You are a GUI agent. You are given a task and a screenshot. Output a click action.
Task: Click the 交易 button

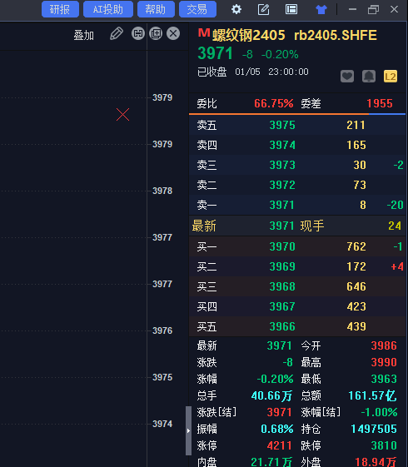pos(197,9)
